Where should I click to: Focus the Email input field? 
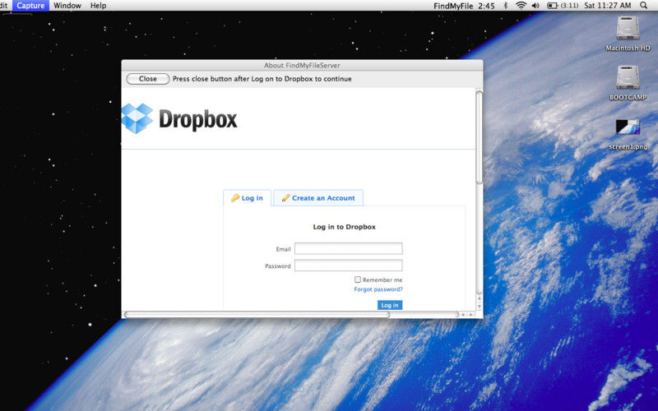tap(348, 248)
